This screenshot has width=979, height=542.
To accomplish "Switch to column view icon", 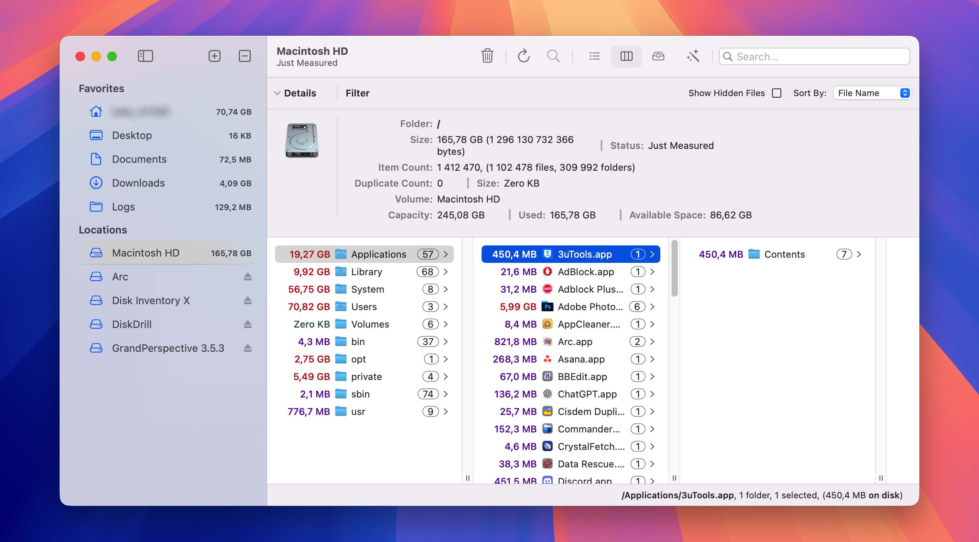I will click(626, 56).
